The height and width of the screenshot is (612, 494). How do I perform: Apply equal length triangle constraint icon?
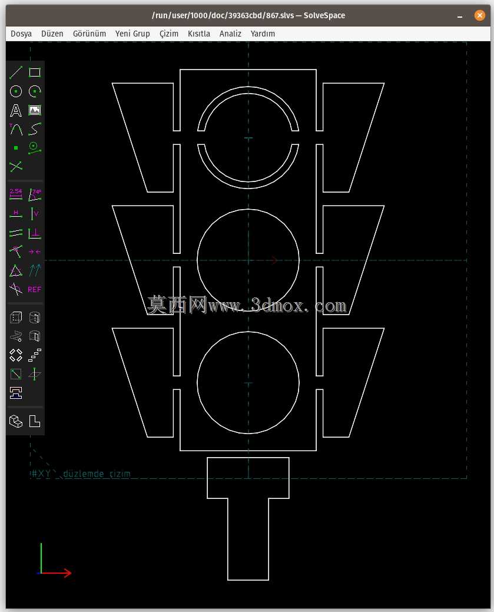click(16, 270)
